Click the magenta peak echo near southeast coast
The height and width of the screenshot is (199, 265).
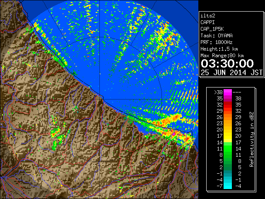[174, 133]
